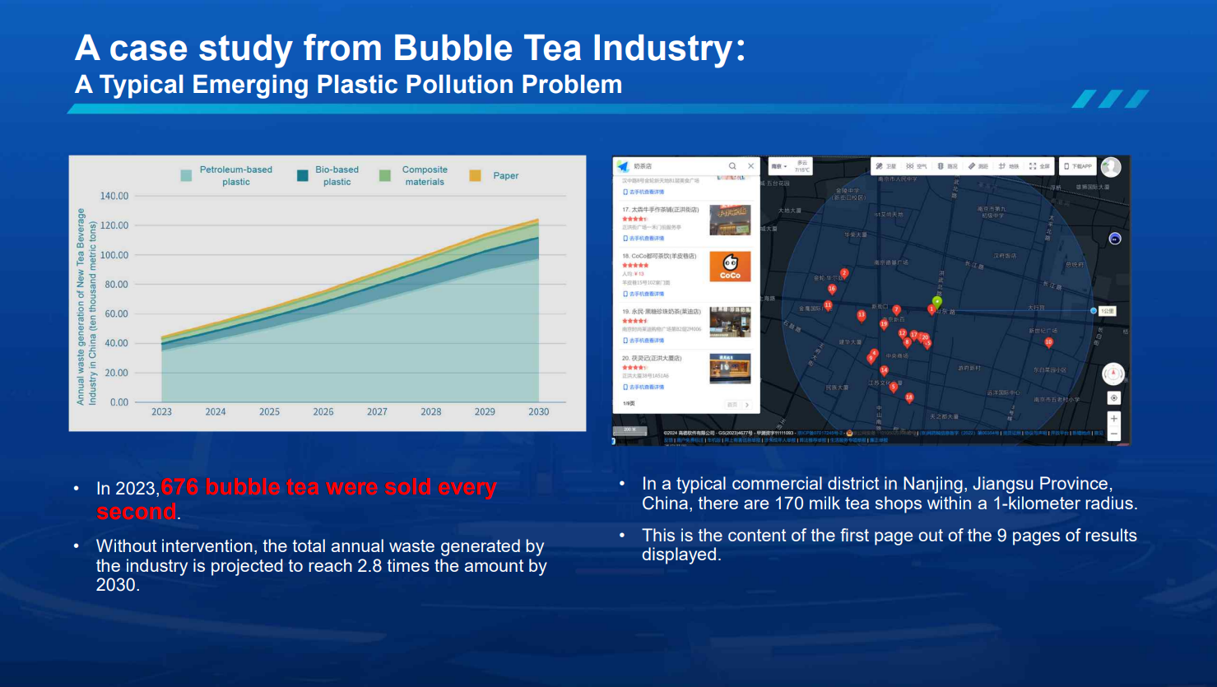Toggle the 卫星 satellite layer

click(886, 166)
